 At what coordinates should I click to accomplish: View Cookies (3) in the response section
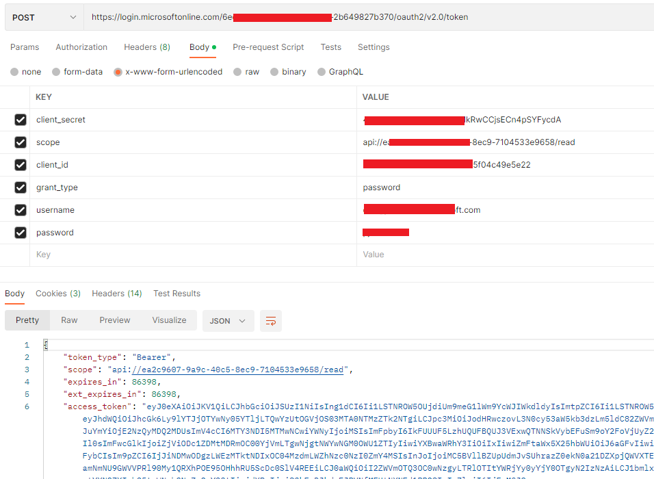pyautogui.click(x=58, y=293)
